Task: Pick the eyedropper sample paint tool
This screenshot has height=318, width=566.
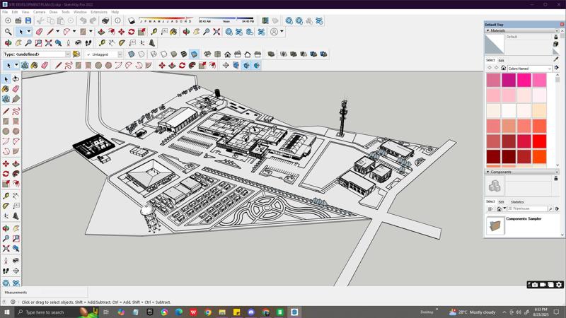Action: click(556, 59)
